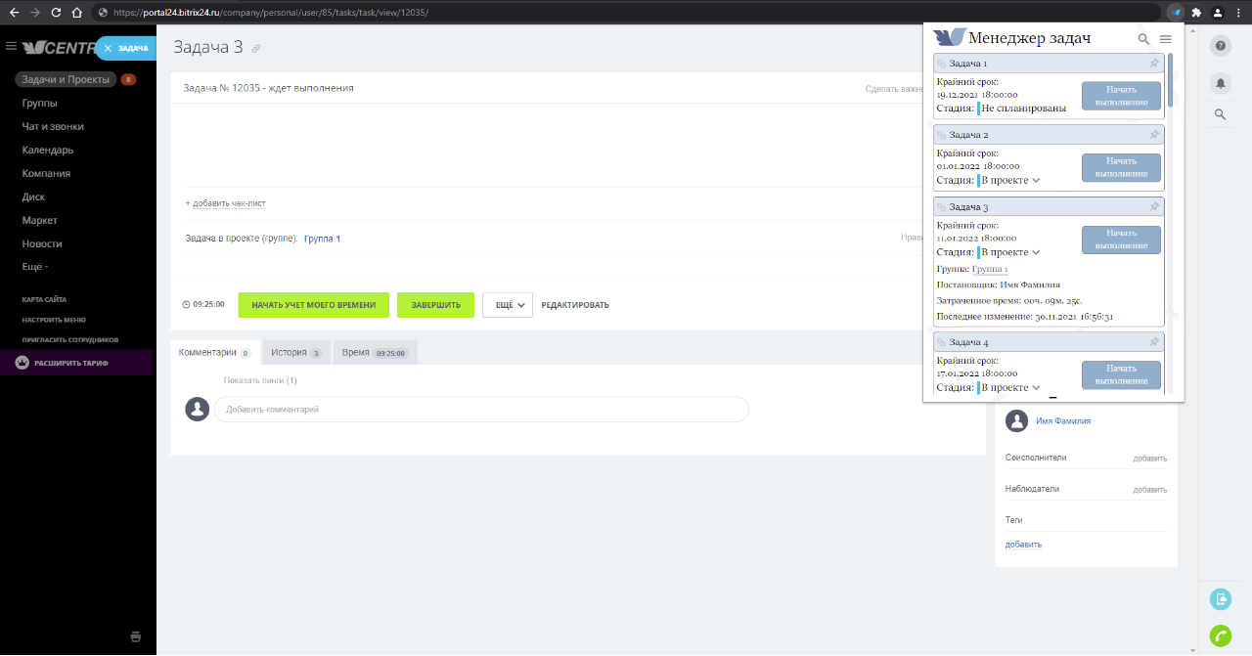Start execution of Задача 1 in popup
The width and height of the screenshot is (1252, 656).
1121,96
